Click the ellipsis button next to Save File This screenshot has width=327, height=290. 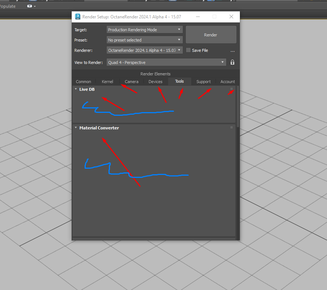232,51
